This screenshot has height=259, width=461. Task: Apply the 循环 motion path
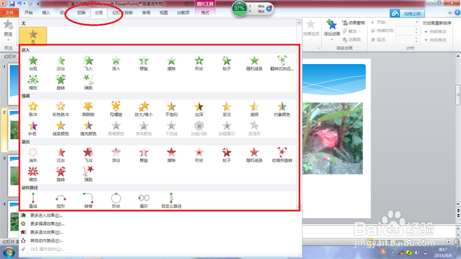[x=143, y=200]
